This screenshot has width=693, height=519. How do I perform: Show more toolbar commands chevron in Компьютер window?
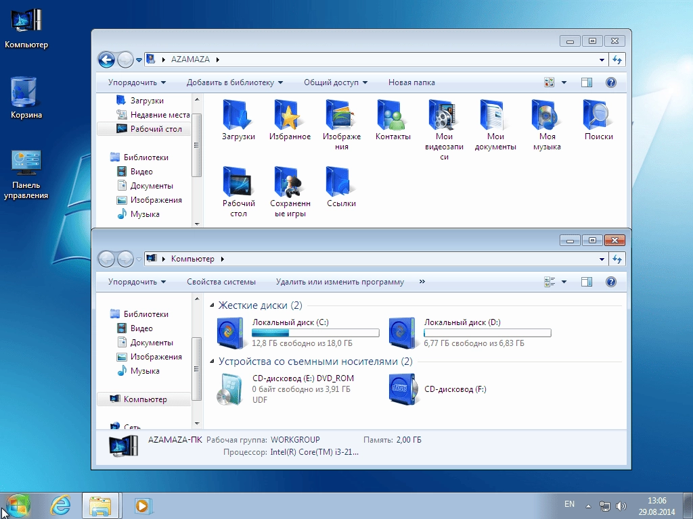tap(422, 282)
